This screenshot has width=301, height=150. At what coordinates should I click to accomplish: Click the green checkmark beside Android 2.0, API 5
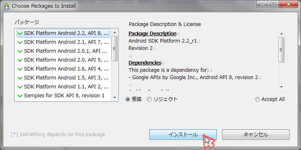[20, 60]
